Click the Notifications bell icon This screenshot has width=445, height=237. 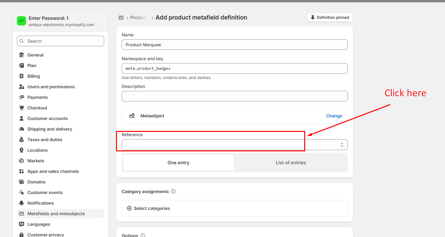(21, 203)
